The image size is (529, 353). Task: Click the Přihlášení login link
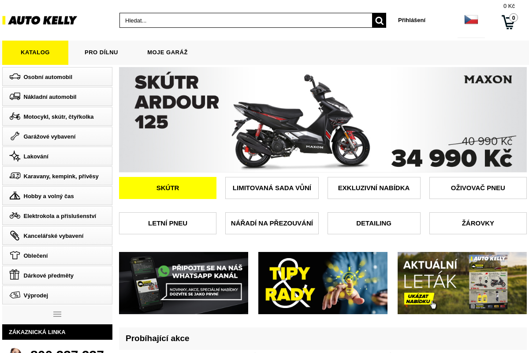click(412, 20)
